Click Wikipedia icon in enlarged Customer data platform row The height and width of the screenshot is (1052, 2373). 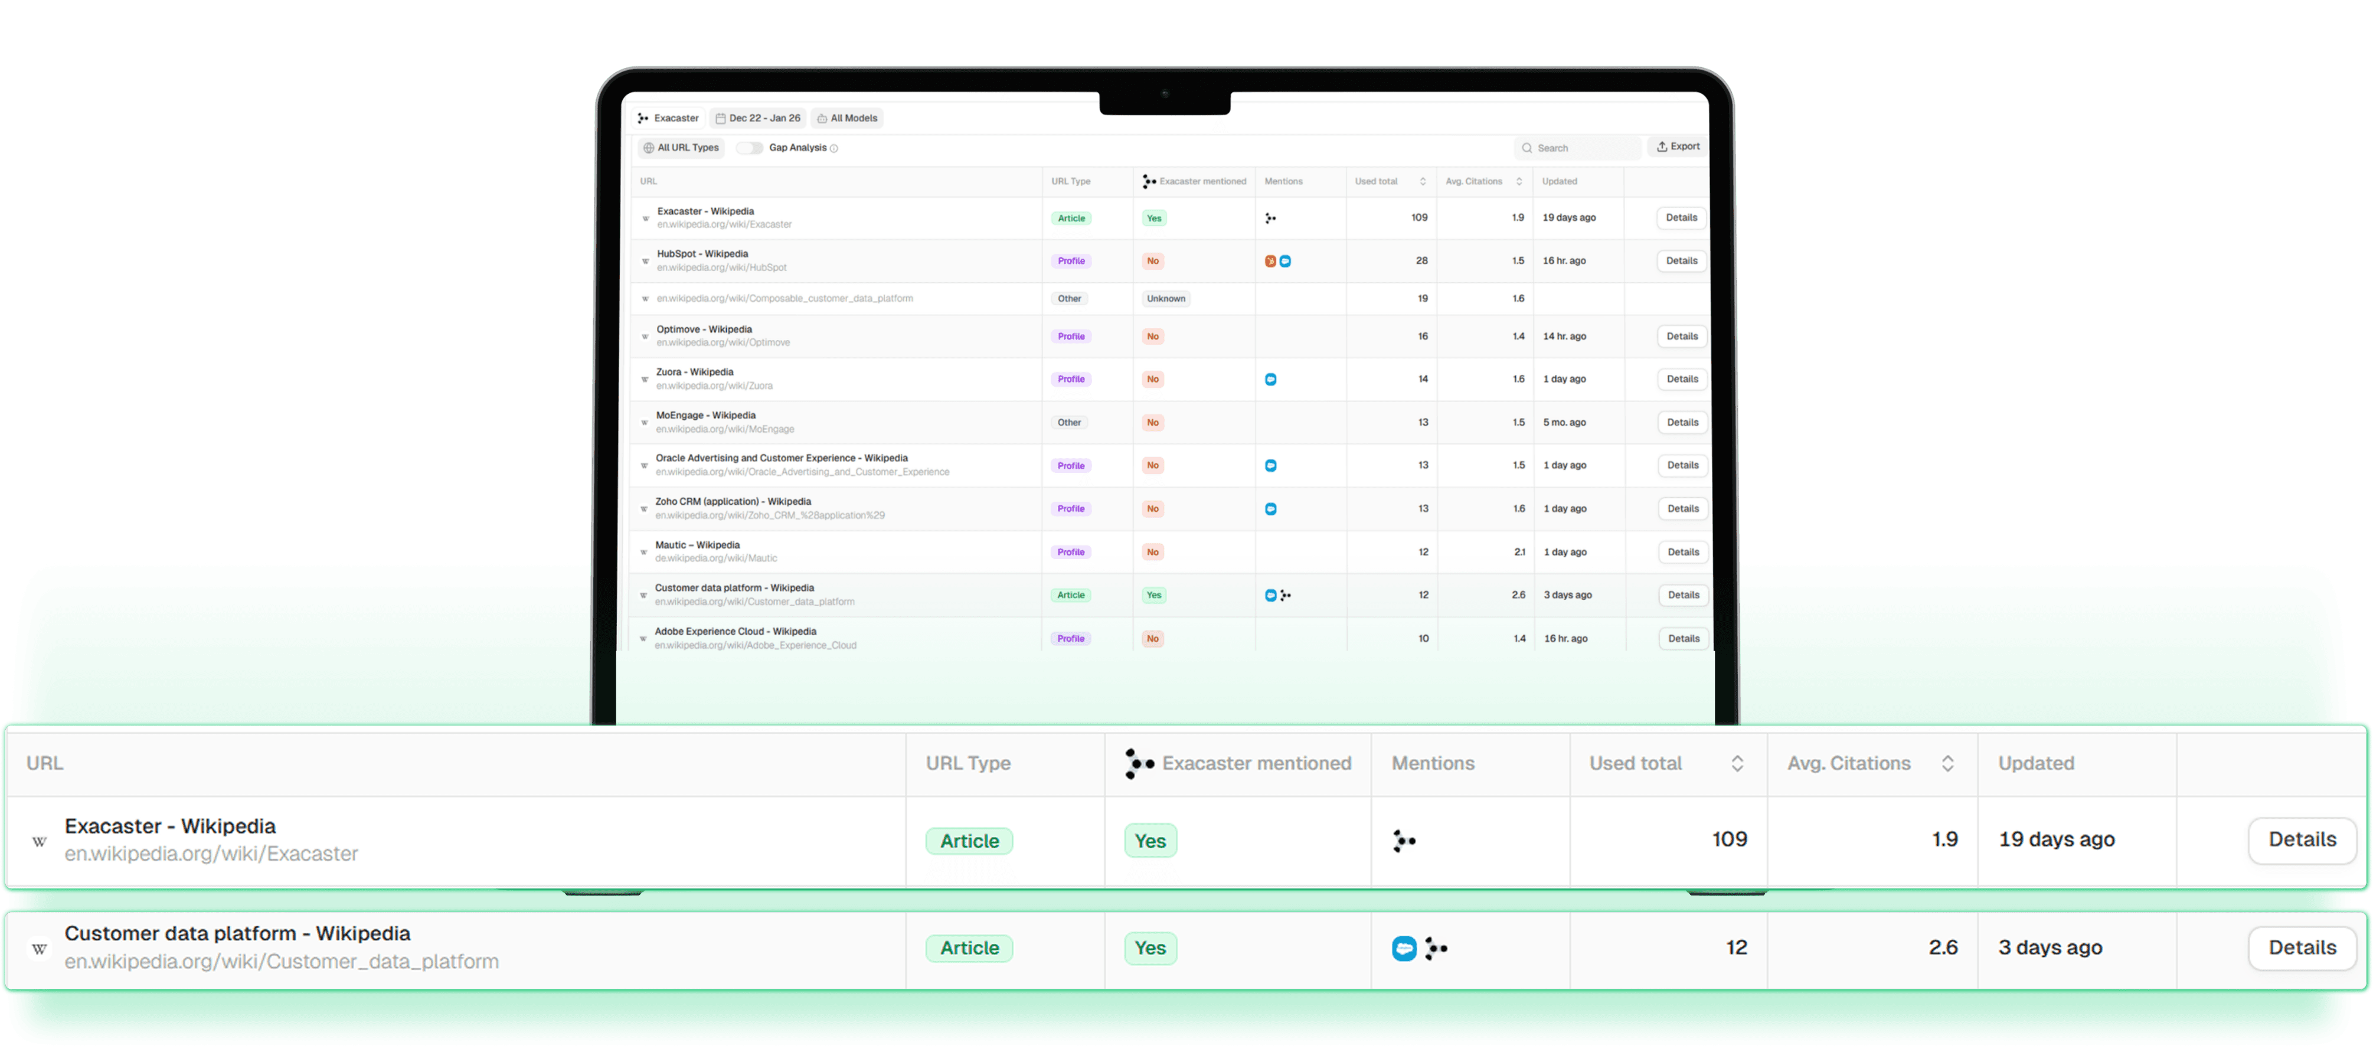[40, 949]
